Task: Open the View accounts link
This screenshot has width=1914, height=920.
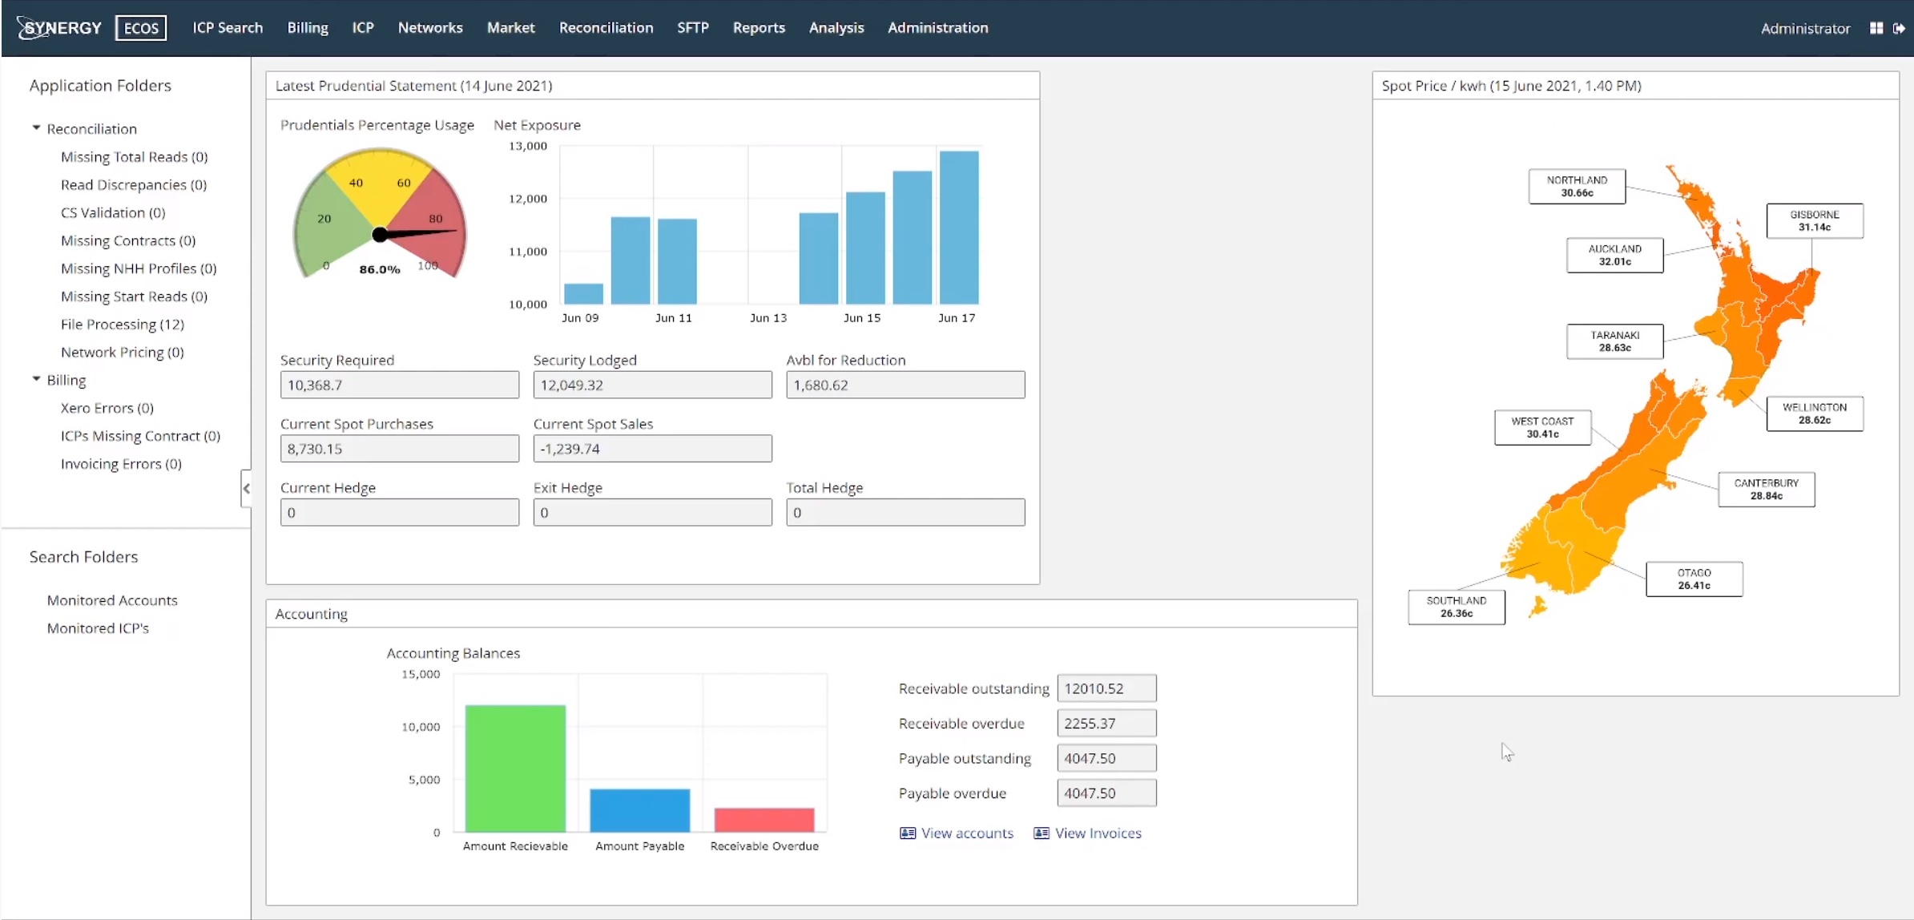Action: tap(967, 833)
